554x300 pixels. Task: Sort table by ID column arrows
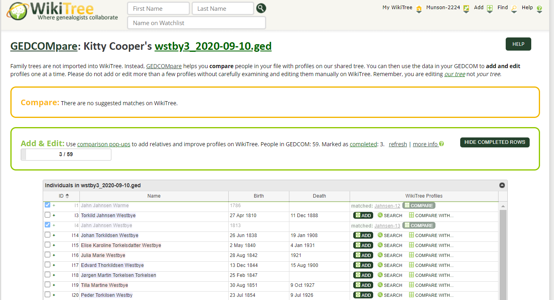67,196
